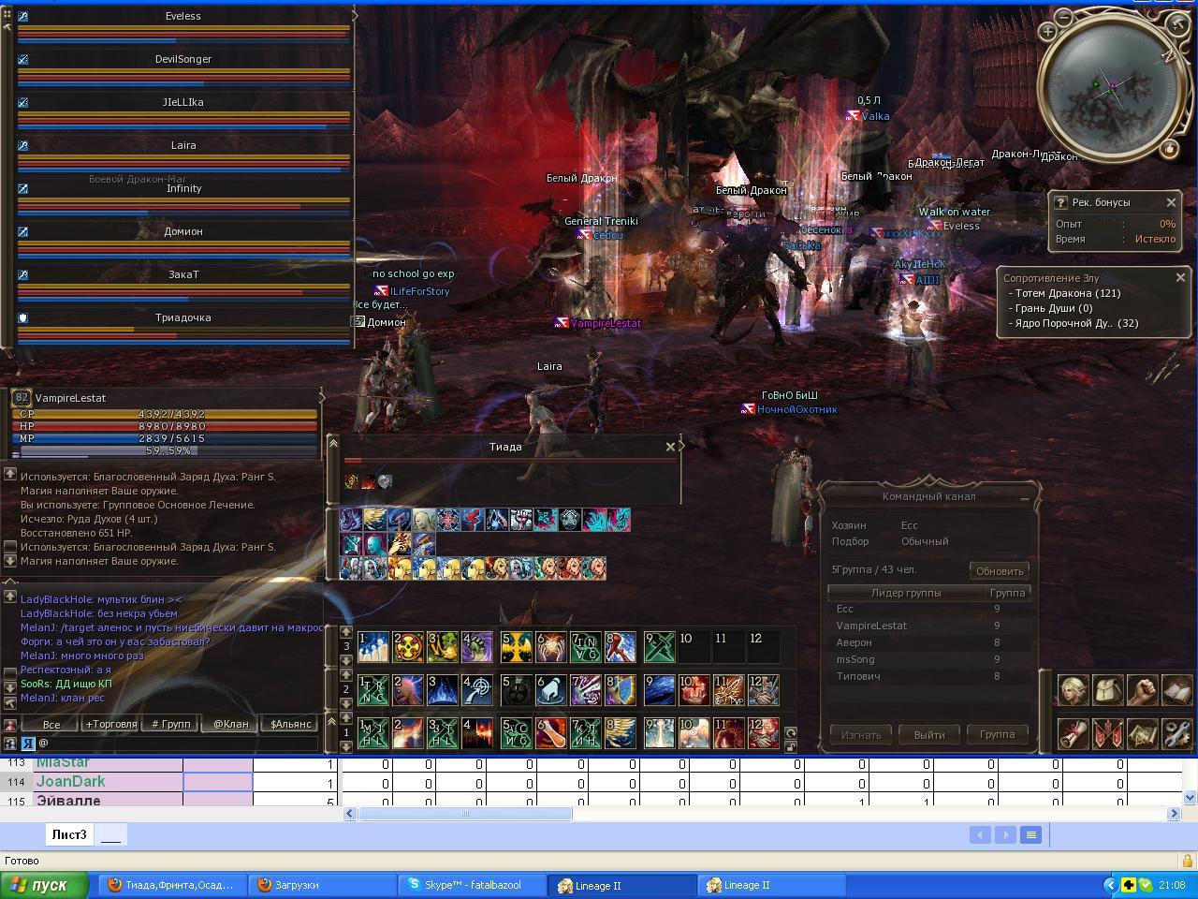Open the Inventory bag icon

click(x=1107, y=690)
